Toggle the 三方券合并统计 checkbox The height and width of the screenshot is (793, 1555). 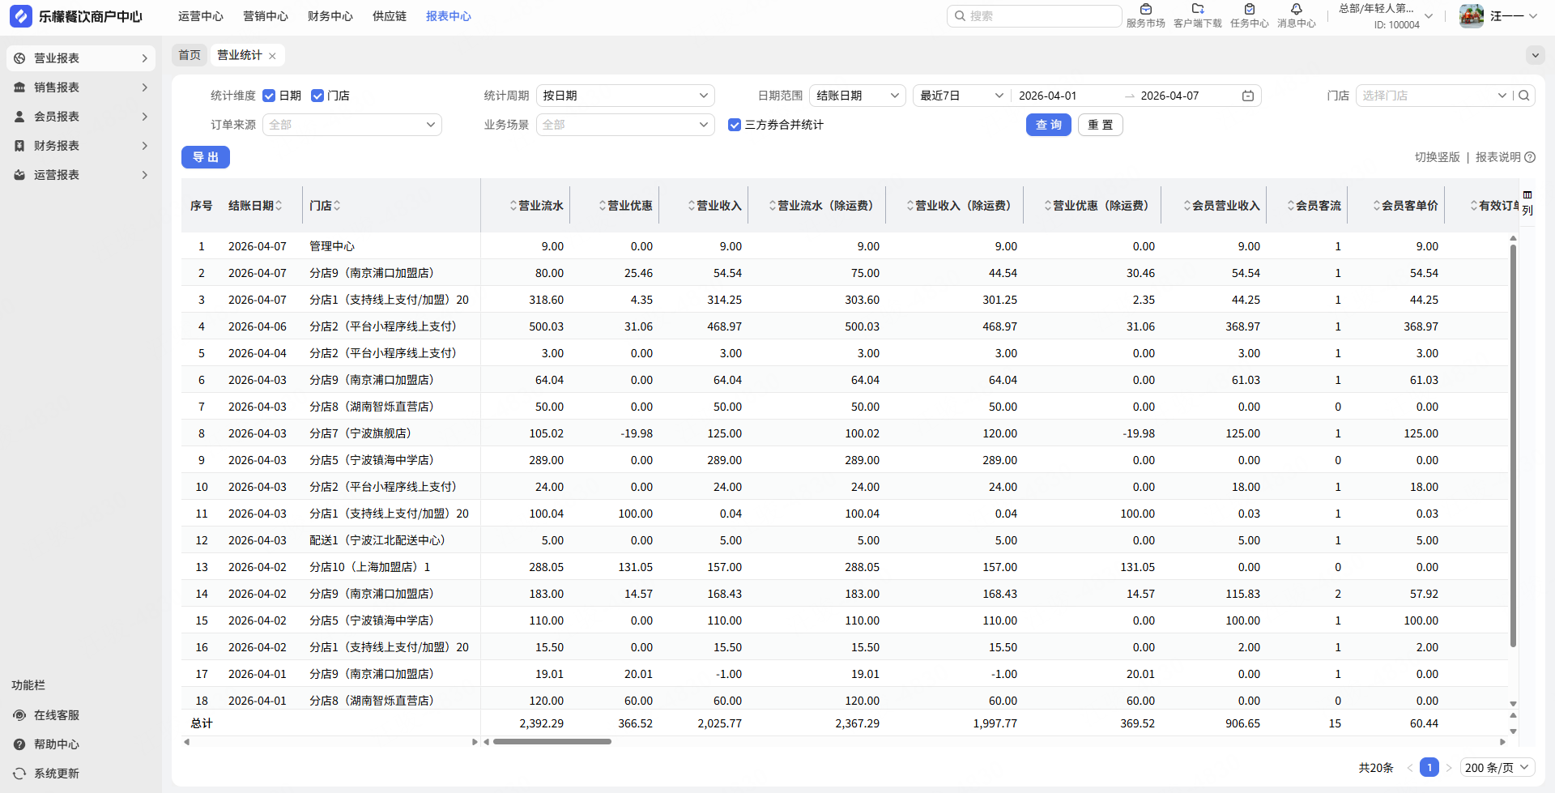[x=735, y=125]
